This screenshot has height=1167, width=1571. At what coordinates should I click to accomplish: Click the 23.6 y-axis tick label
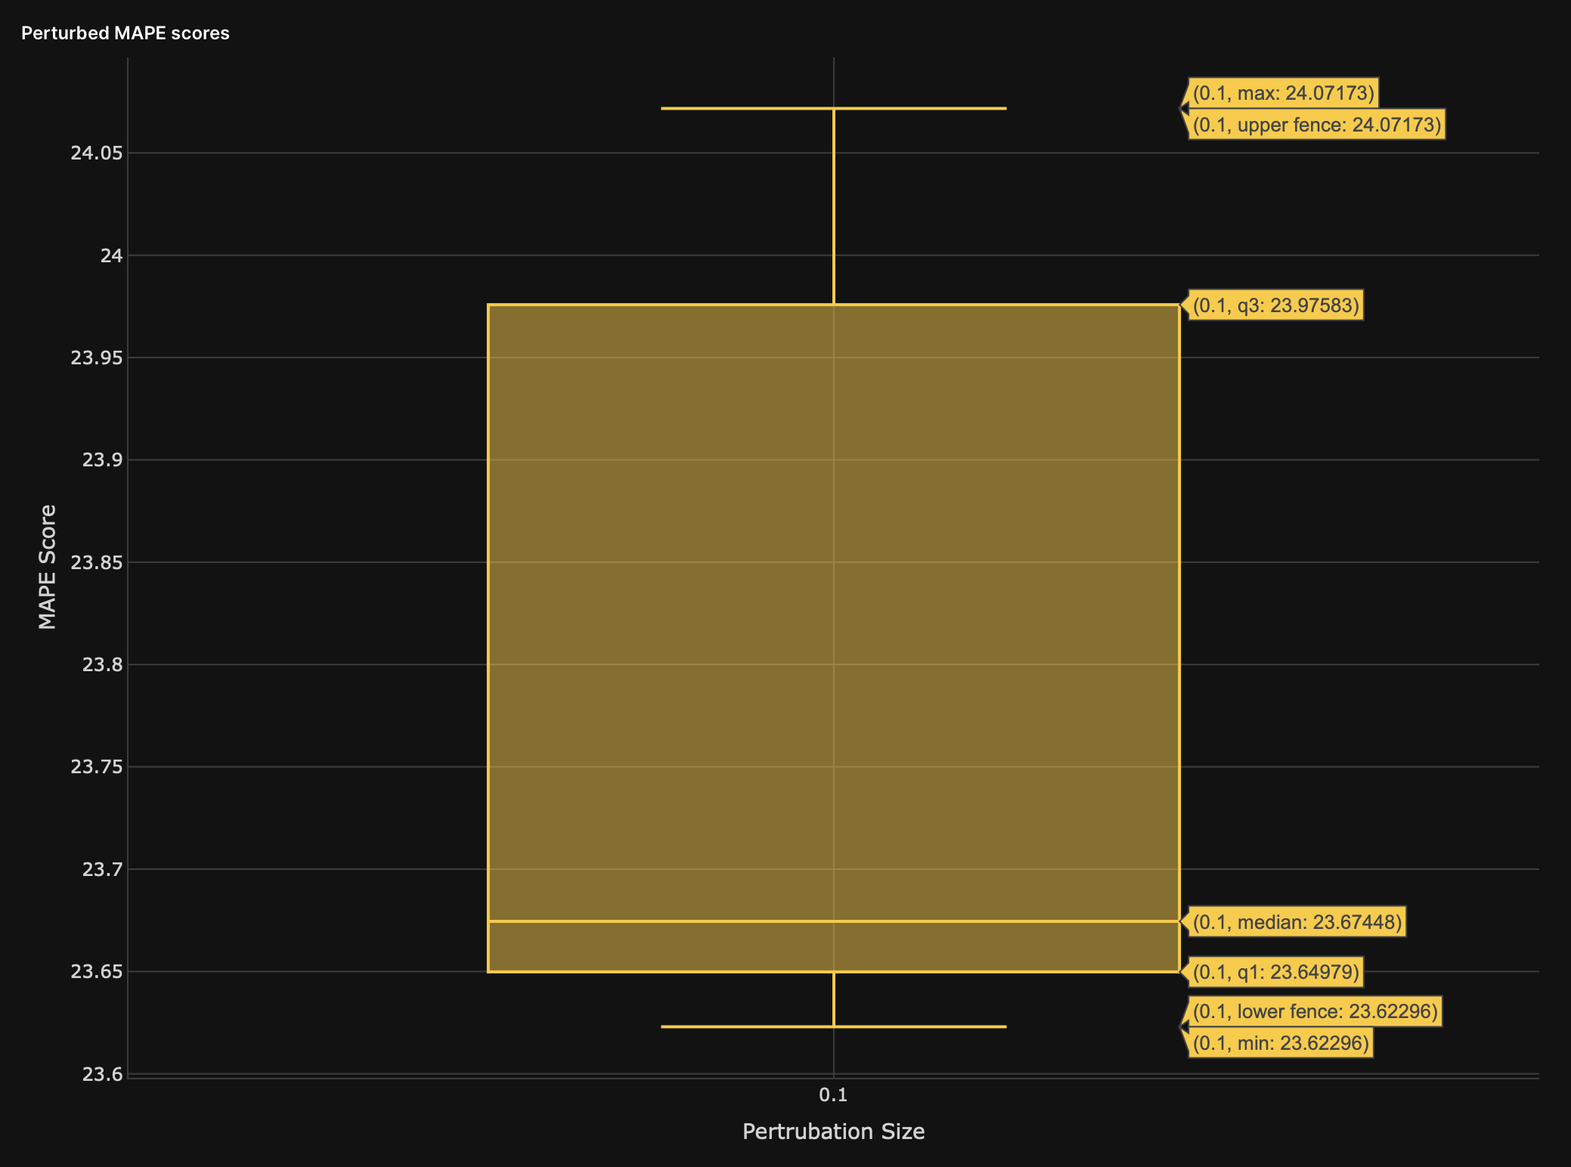(x=102, y=1074)
